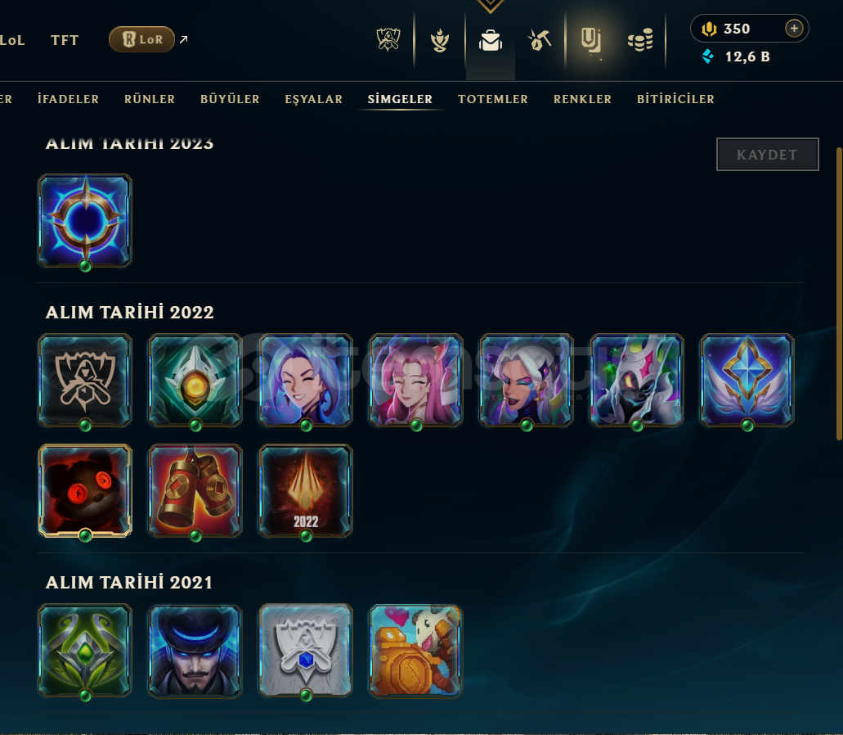
Task: Click the plus button to buy RP
Action: [794, 28]
